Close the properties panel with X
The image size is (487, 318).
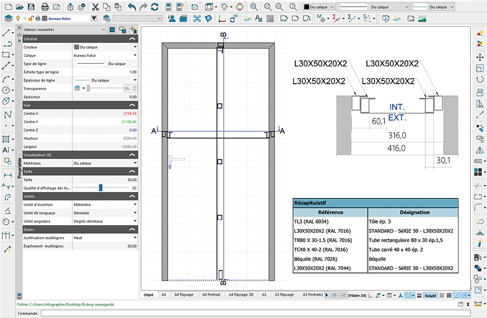point(20,28)
